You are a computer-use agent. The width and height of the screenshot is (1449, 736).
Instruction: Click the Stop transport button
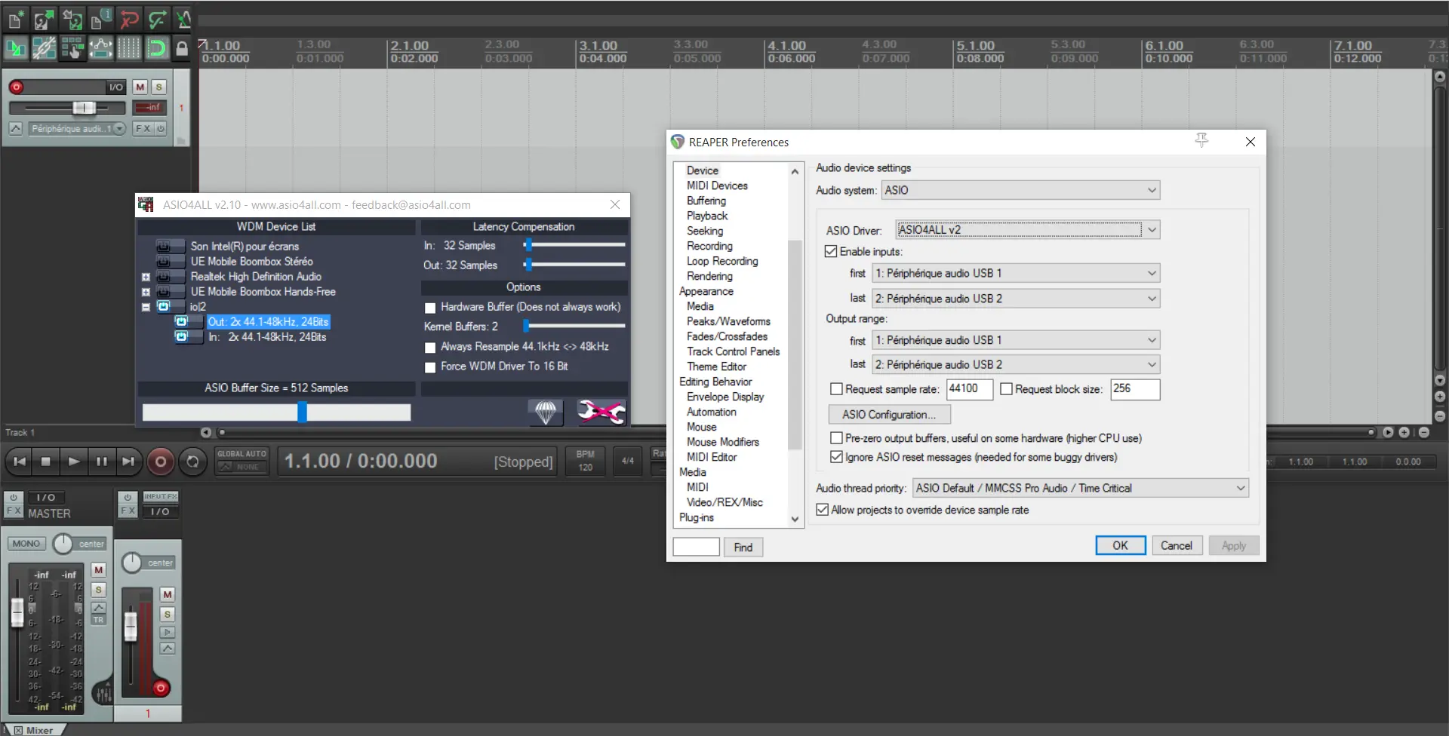click(x=46, y=462)
